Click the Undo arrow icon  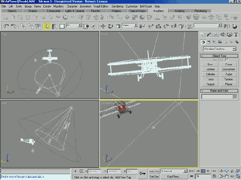[x=6, y=26]
